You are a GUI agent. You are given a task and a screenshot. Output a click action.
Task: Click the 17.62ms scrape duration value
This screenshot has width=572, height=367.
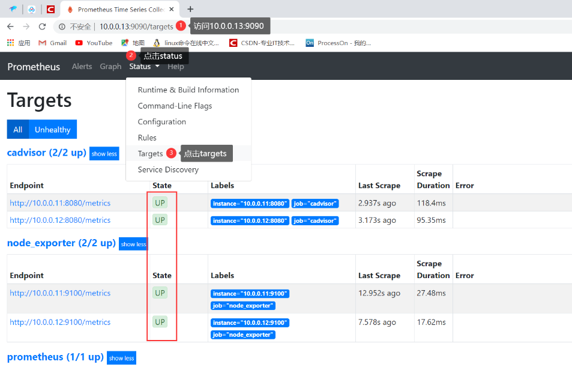[x=431, y=322]
